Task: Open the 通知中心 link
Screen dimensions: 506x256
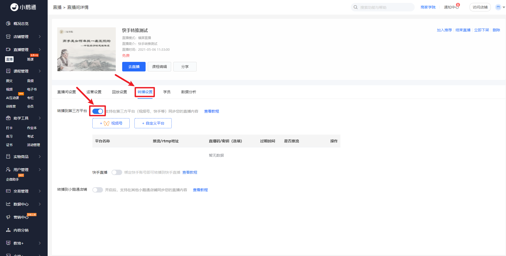Action: (451, 7)
